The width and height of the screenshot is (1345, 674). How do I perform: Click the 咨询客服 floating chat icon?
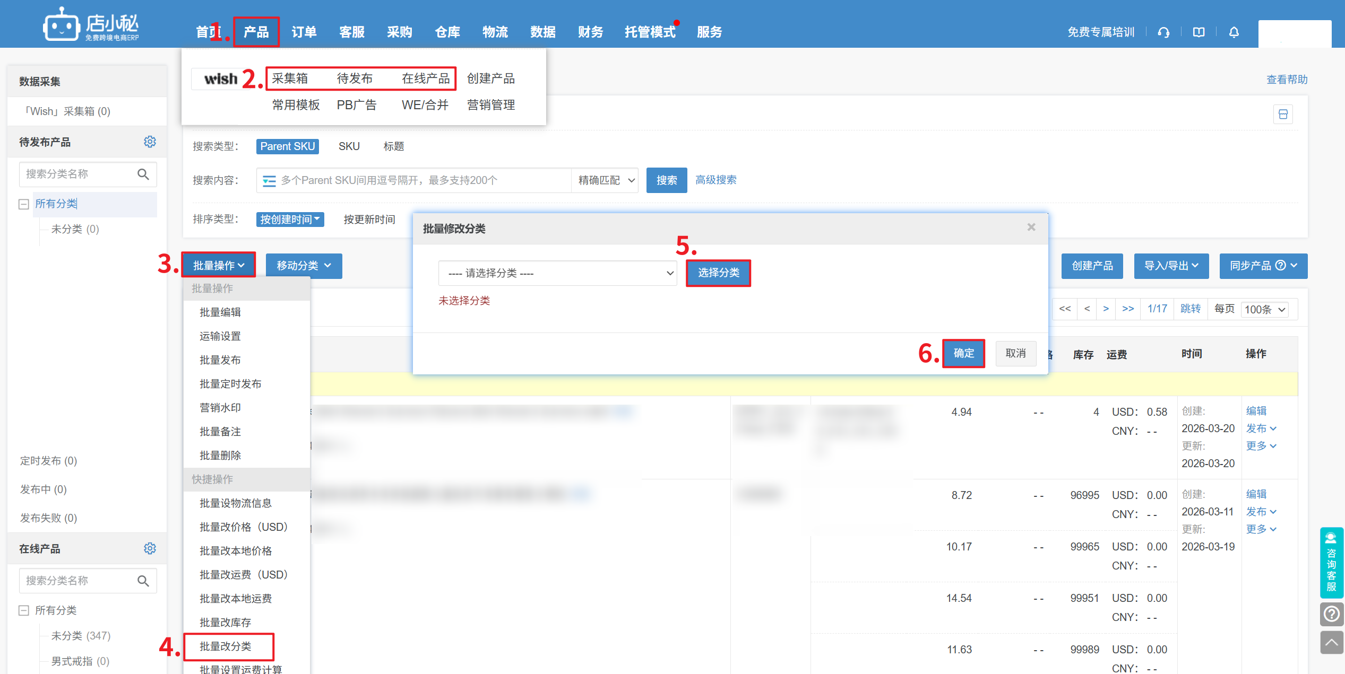point(1331,562)
